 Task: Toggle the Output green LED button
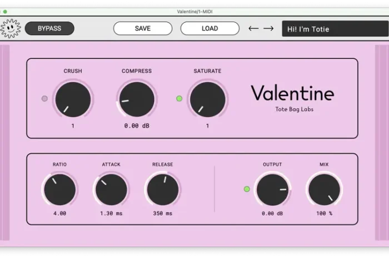pyautogui.click(x=247, y=189)
